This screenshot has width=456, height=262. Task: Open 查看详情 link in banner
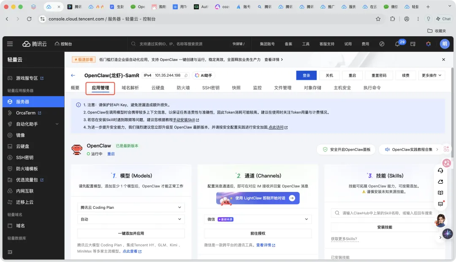(273, 59)
